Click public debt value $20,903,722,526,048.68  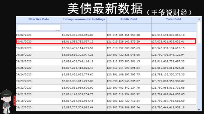click(x=123, y=55)
